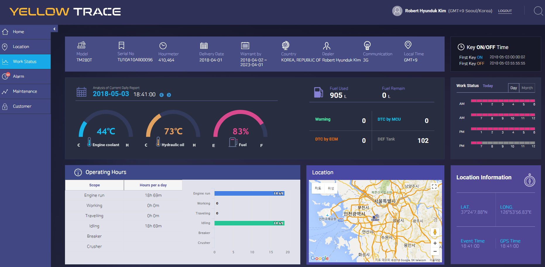Click the user profile avatar icon
This screenshot has width=545, height=267.
pyautogui.click(x=397, y=11)
